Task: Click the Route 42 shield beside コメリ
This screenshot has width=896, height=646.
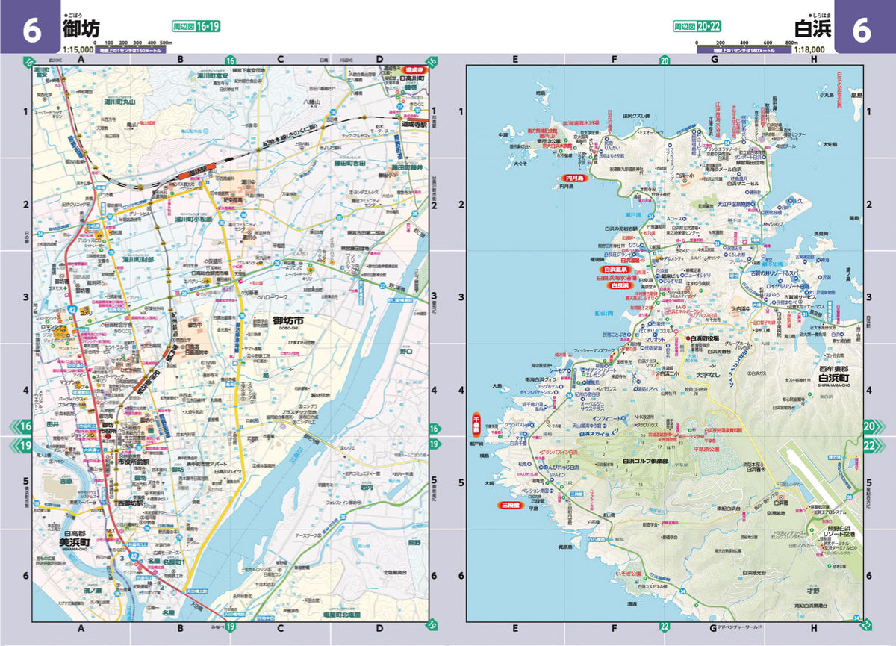Action: click(73, 308)
